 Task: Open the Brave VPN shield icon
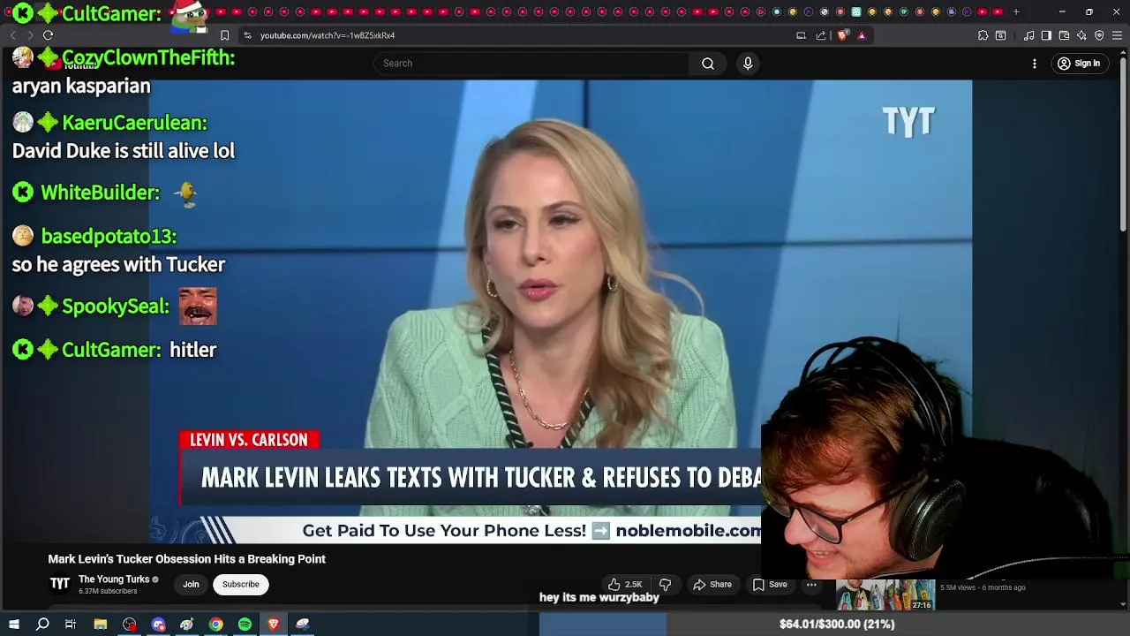point(1099,35)
